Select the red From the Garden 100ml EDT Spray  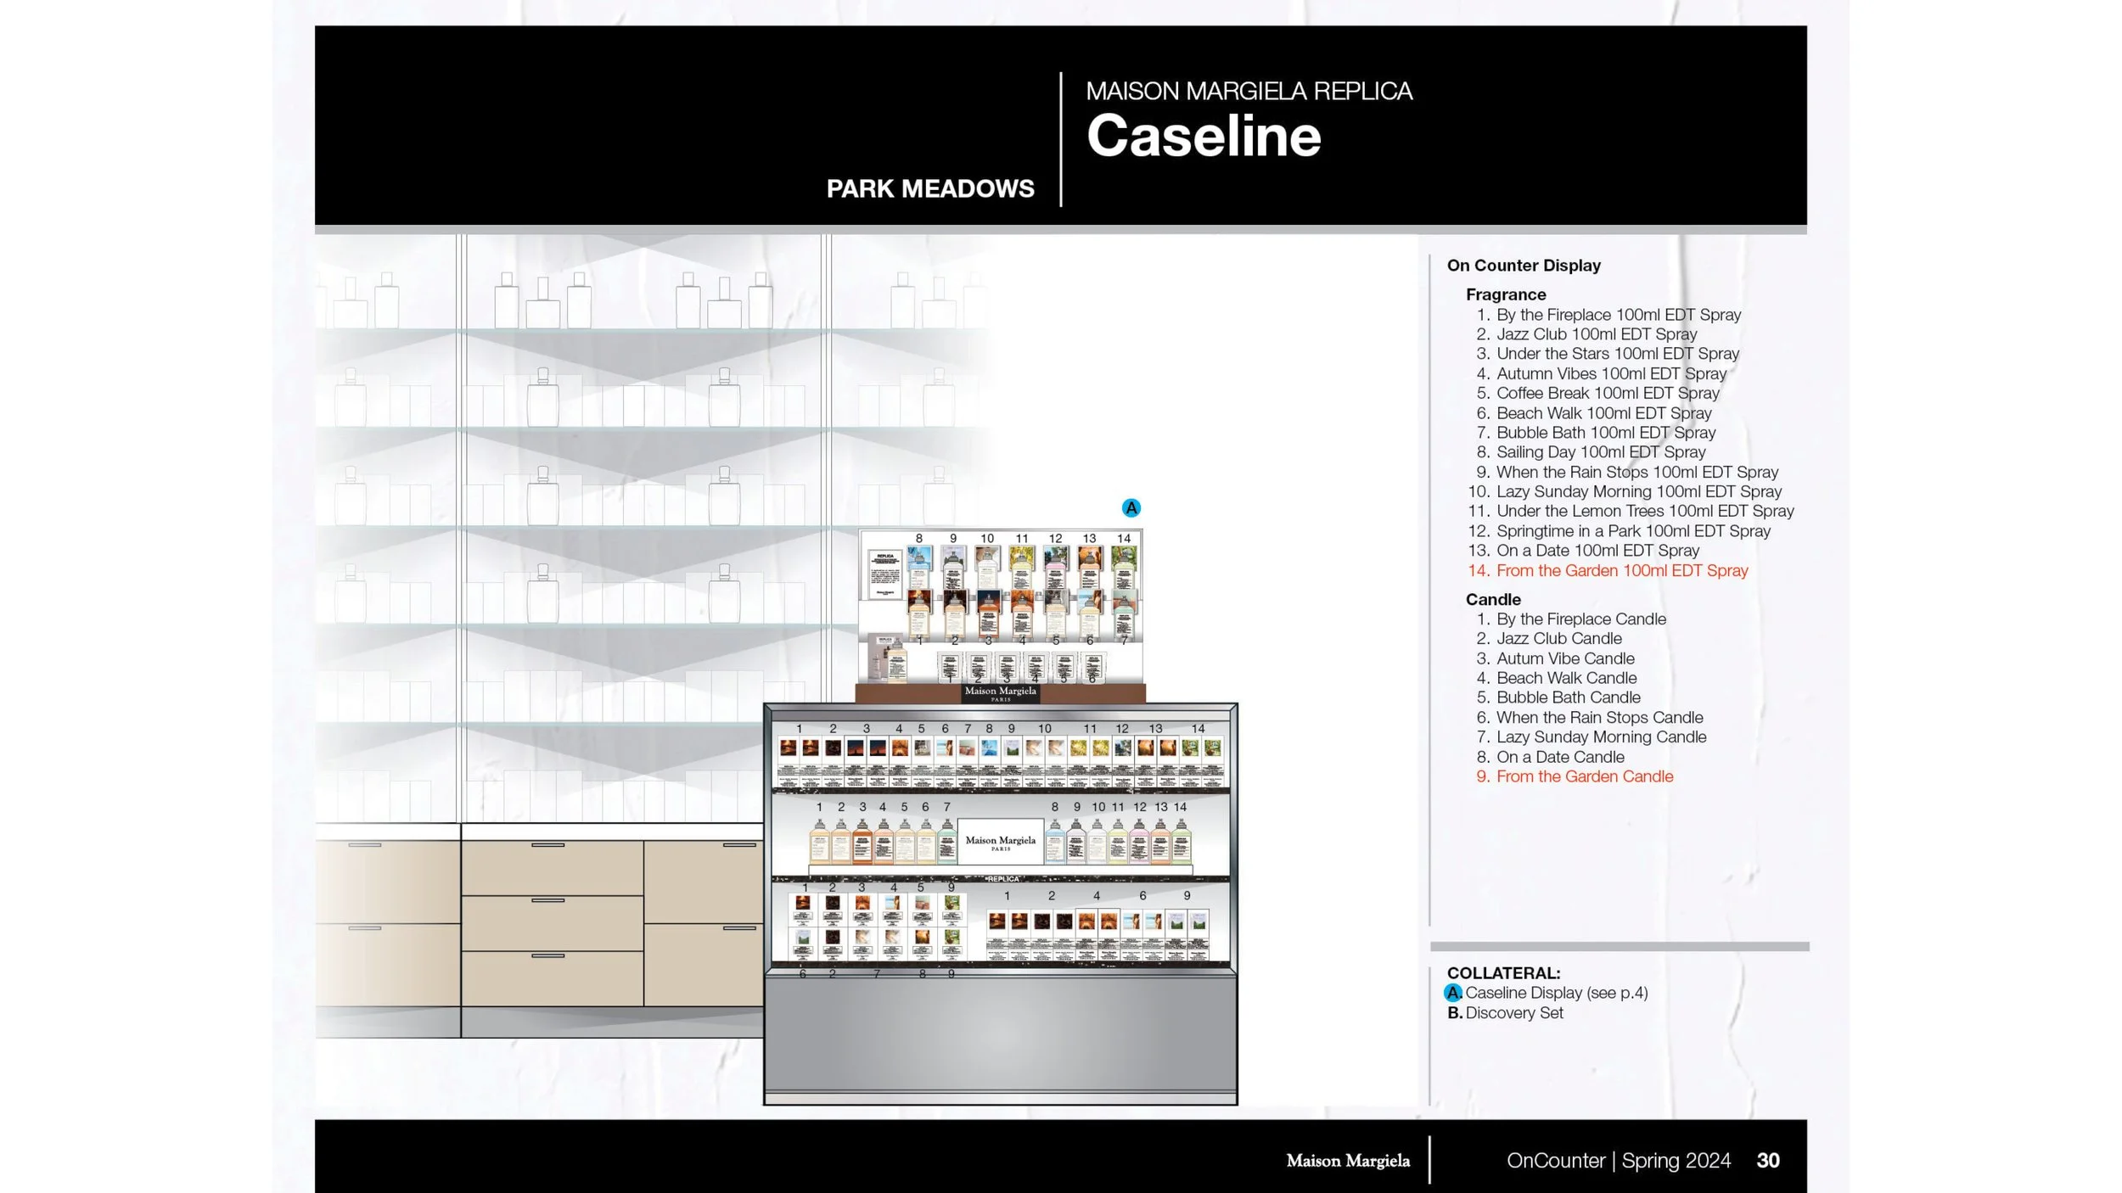(1621, 571)
